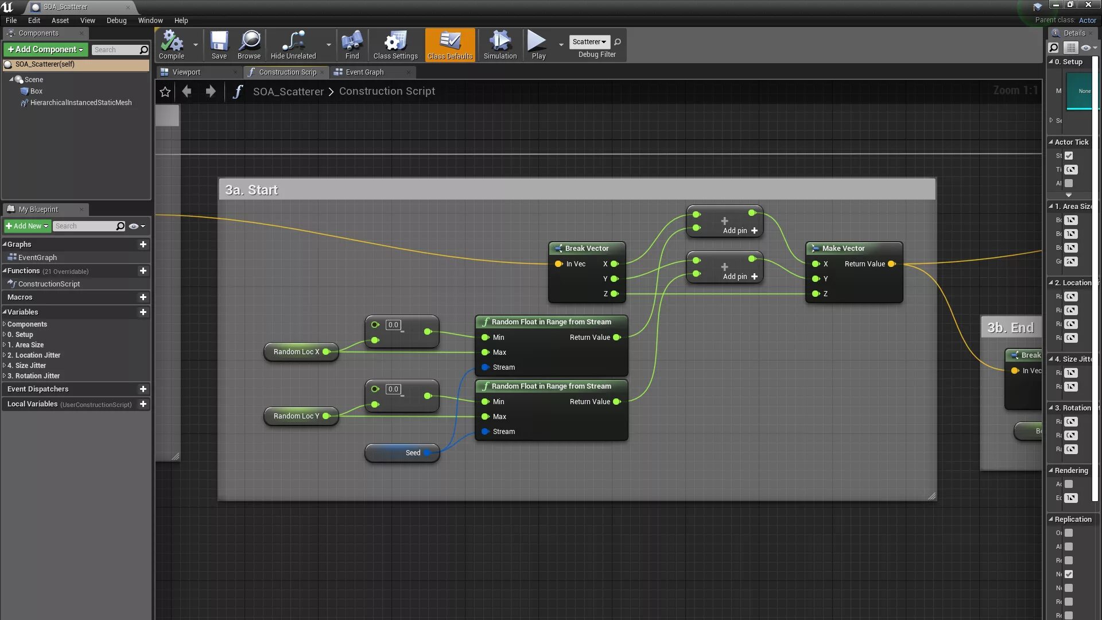Collapse the Rendering details section
Viewport: 1102px width, 620px height.
point(1051,470)
